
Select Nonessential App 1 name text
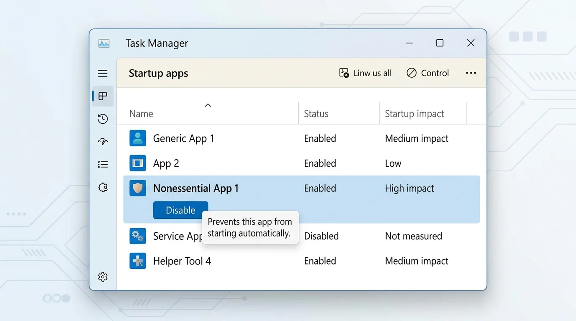[196, 189]
